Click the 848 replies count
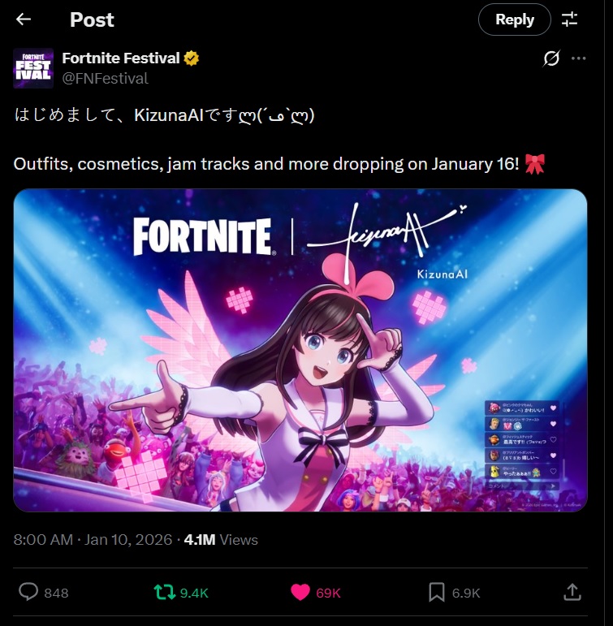Viewport: 613px width, 626px height. click(56, 594)
